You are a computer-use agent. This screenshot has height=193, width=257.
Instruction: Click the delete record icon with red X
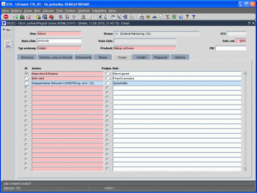[29, 17]
